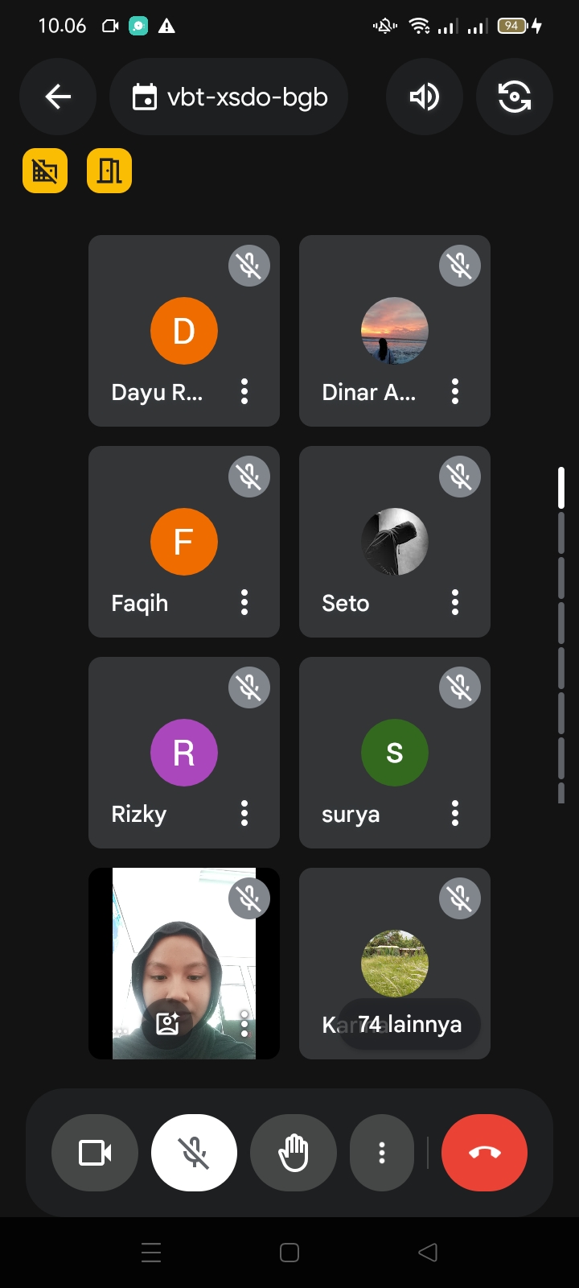Open three-dot menu on Faqih's tile
The height and width of the screenshot is (1288, 579).
pos(244,603)
